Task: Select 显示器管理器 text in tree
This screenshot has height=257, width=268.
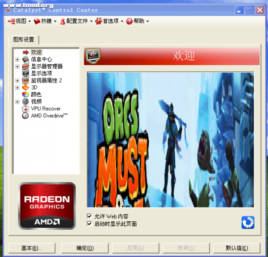Action: (x=47, y=66)
